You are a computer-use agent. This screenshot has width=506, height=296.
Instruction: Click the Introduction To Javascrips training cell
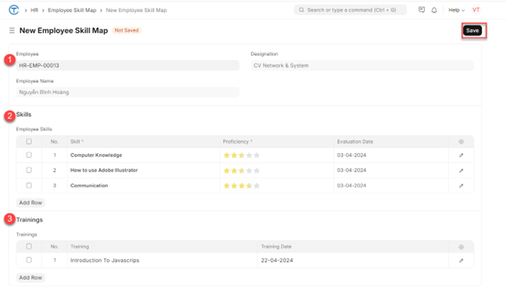click(162, 260)
